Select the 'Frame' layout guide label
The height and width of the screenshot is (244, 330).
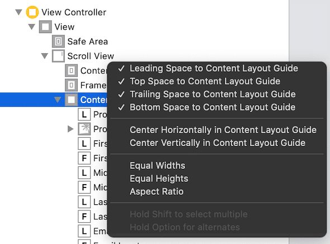pos(93,85)
